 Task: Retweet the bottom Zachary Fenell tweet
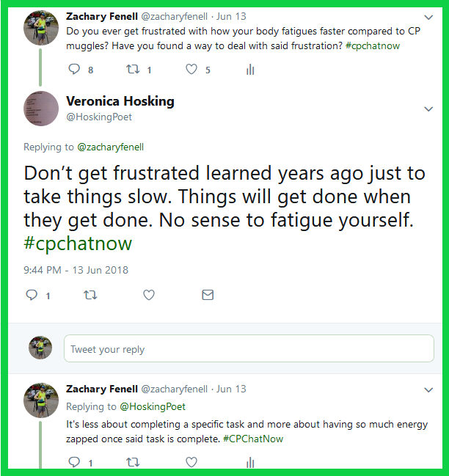tap(133, 462)
